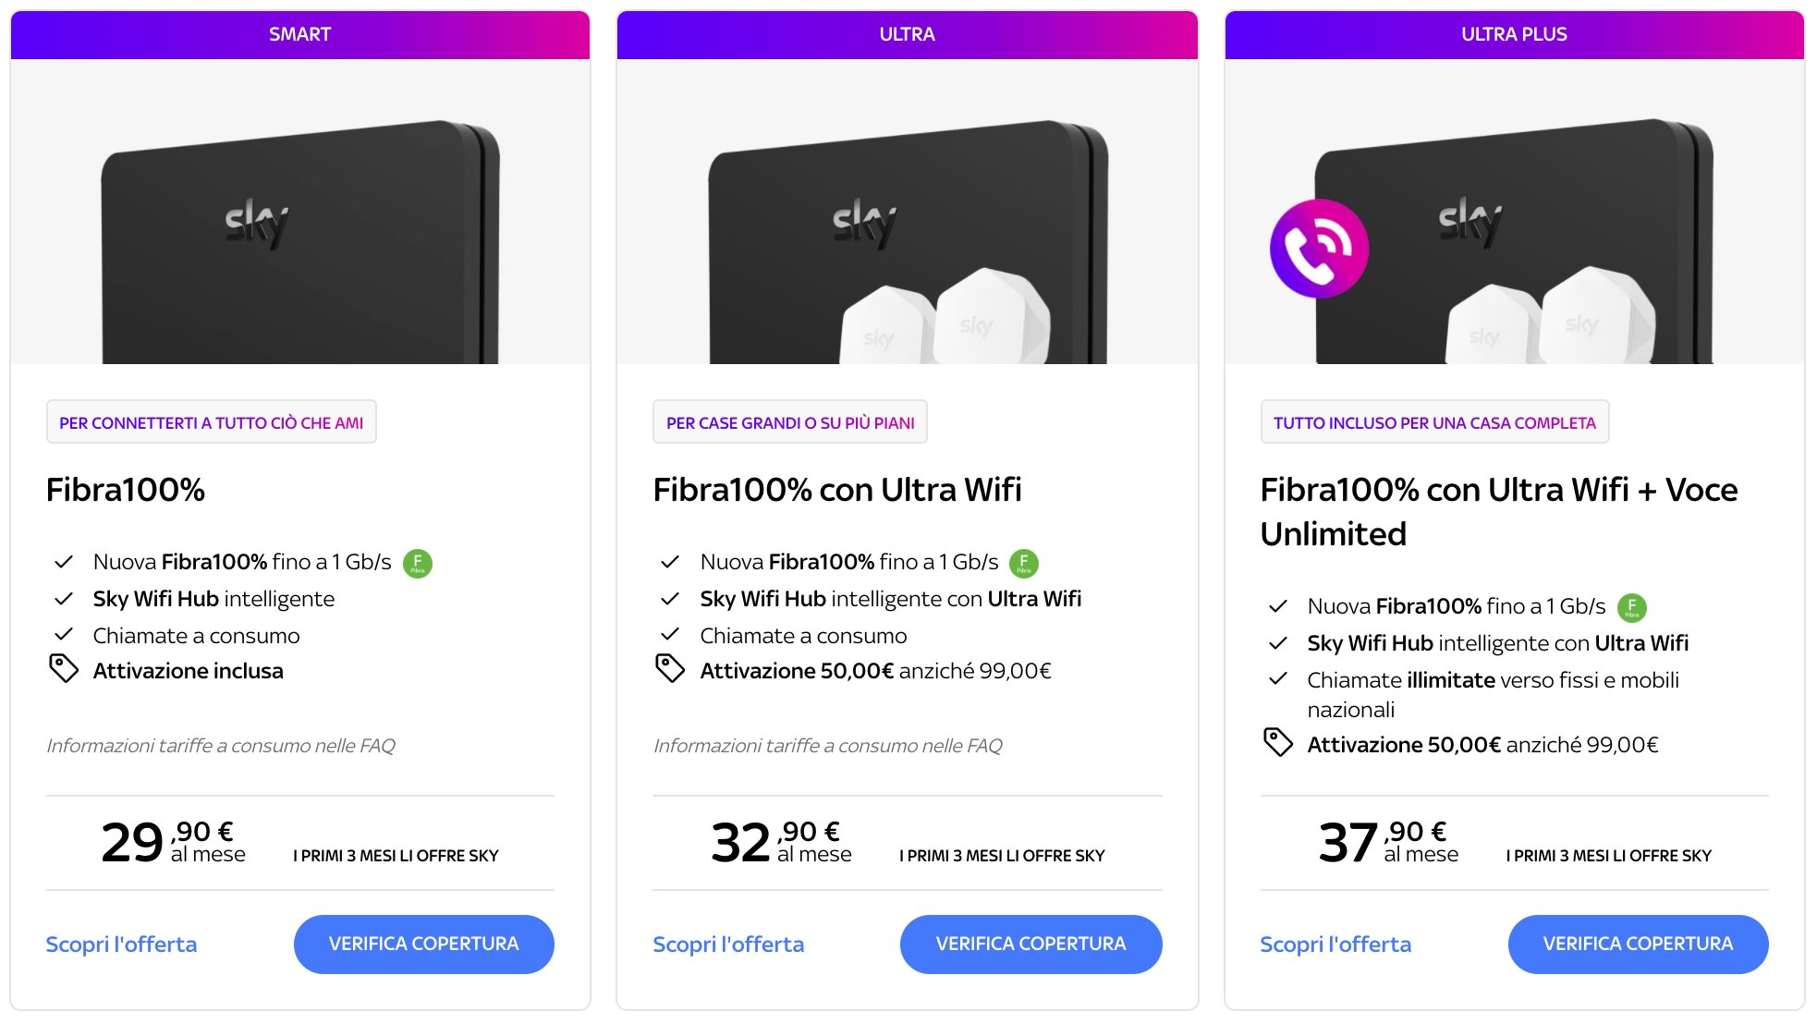
Task: Click the 'Per case grandi o su più piani' tag
Action: pyautogui.click(x=790, y=422)
